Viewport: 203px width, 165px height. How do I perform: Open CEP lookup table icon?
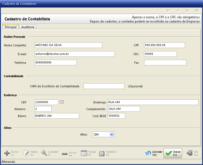62,102
